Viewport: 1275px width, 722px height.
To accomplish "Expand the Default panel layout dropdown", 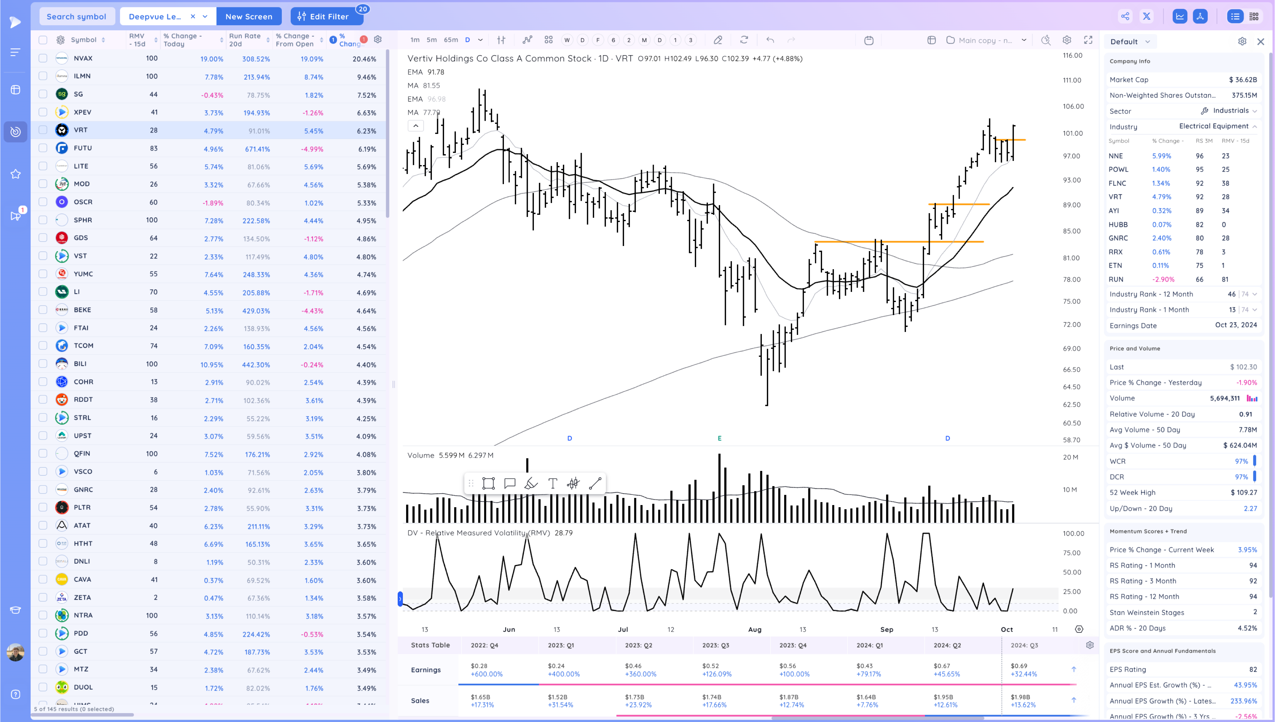I will (1130, 42).
